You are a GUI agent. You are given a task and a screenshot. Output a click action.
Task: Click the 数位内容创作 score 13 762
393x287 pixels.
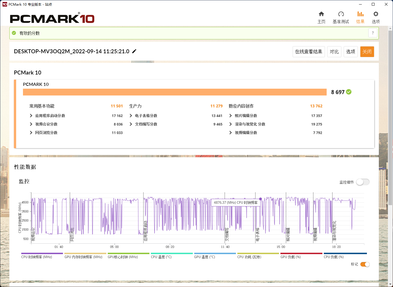pyautogui.click(x=316, y=106)
